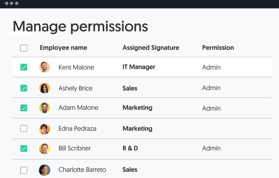
Task: Open Adam Malone's avatar image
Action: tap(45, 107)
